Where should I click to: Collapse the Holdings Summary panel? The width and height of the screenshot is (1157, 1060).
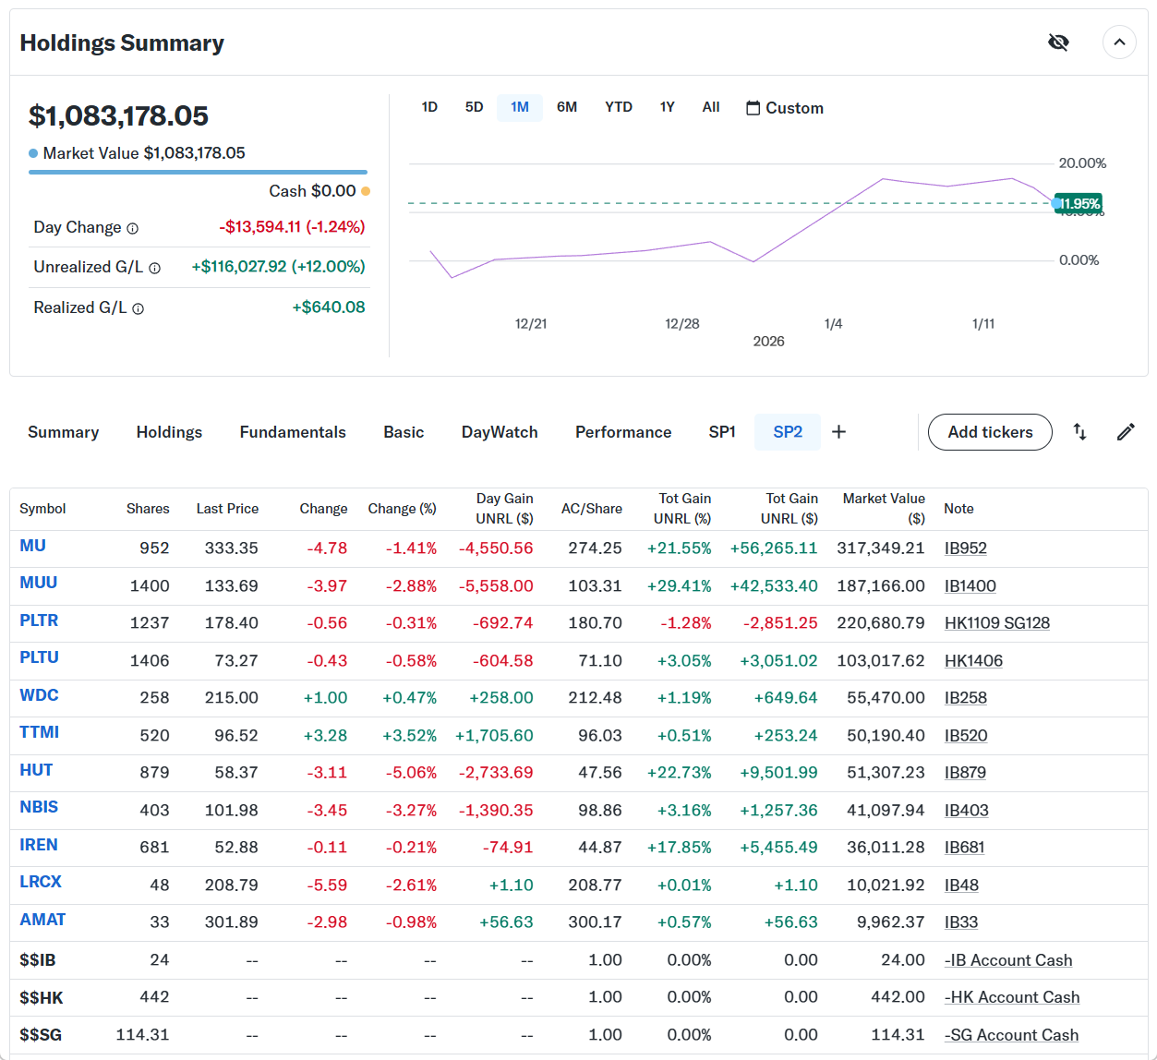(1119, 42)
